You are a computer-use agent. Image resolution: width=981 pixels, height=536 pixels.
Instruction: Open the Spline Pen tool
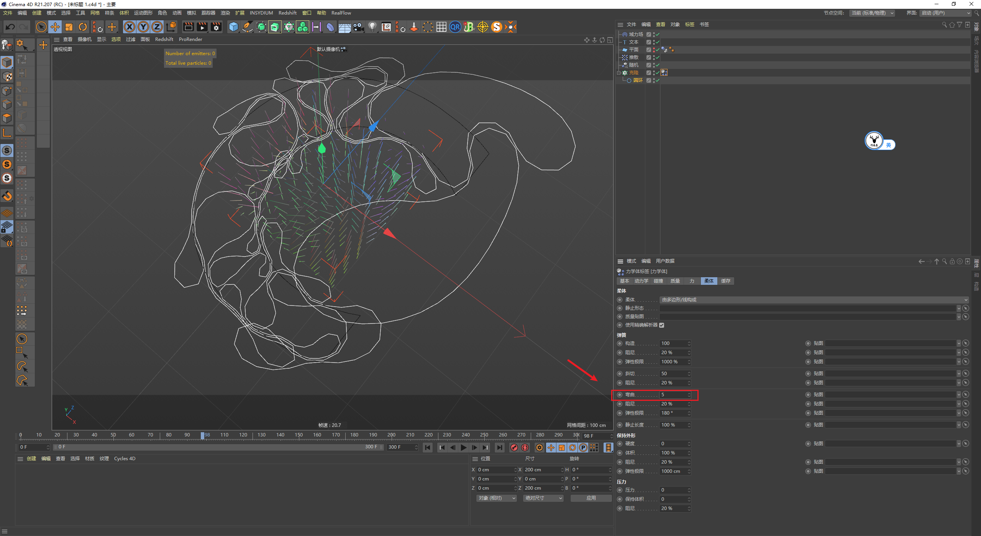point(248,27)
